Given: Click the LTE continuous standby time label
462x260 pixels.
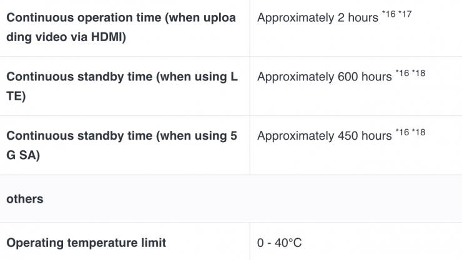Looking at the screenshot, I should coord(121,87).
